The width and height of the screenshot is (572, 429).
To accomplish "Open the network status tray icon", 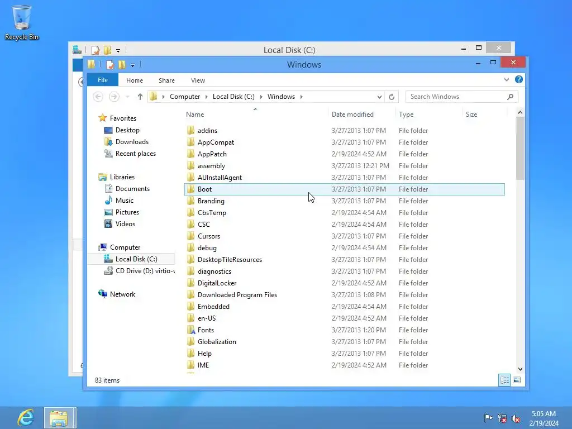I will point(502,418).
